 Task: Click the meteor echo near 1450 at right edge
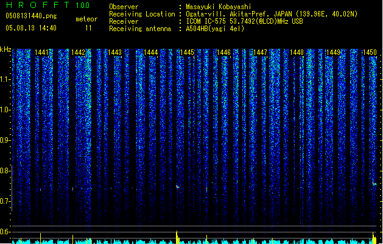(x=374, y=184)
